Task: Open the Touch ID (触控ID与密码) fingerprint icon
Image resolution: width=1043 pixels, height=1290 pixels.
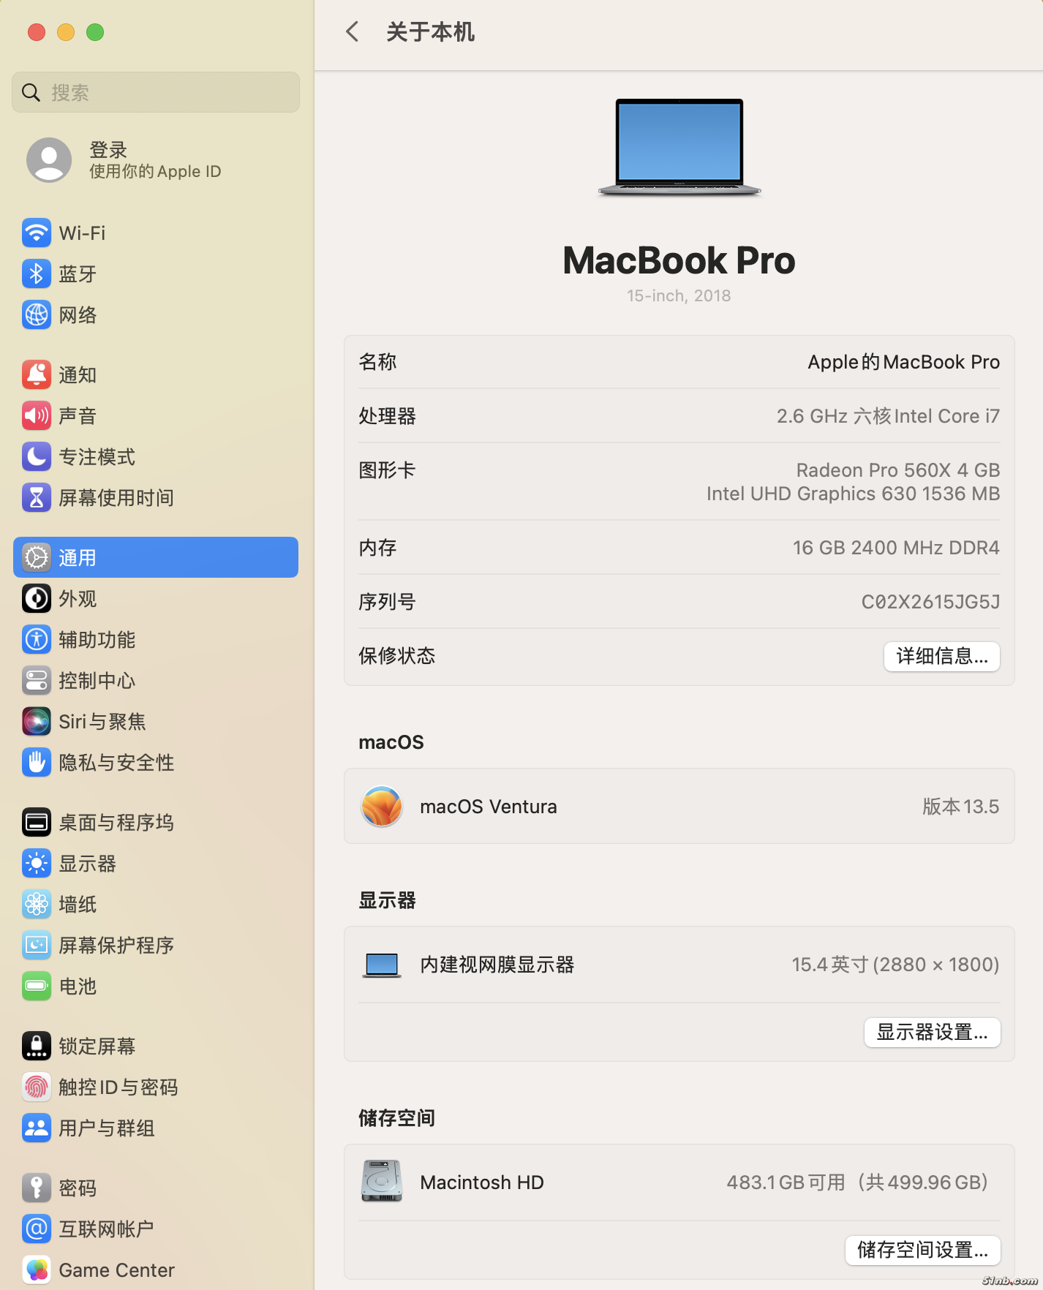Action: [x=37, y=1087]
